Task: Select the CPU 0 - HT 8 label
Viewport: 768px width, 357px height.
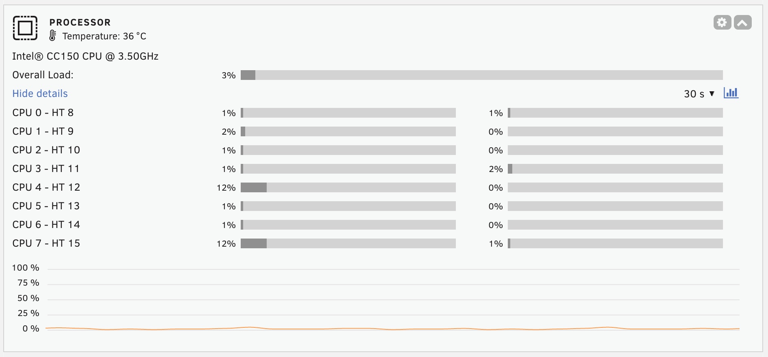Action: tap(43, 113)
